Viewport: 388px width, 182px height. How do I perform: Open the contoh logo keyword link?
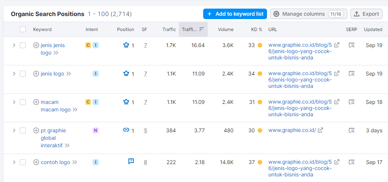coord(55,163)
